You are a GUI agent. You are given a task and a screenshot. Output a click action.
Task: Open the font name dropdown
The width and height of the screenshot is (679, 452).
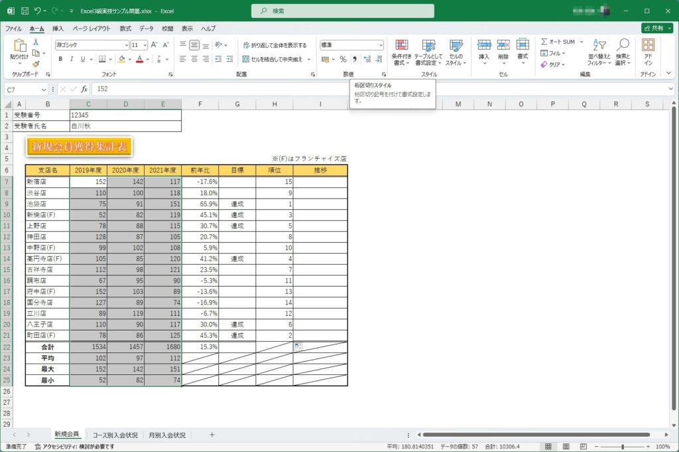click(126, 45)
